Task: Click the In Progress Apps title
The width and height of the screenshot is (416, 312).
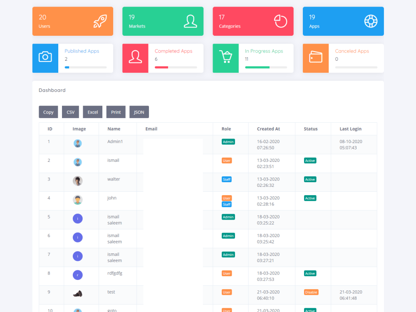Action: pos(264,51)
